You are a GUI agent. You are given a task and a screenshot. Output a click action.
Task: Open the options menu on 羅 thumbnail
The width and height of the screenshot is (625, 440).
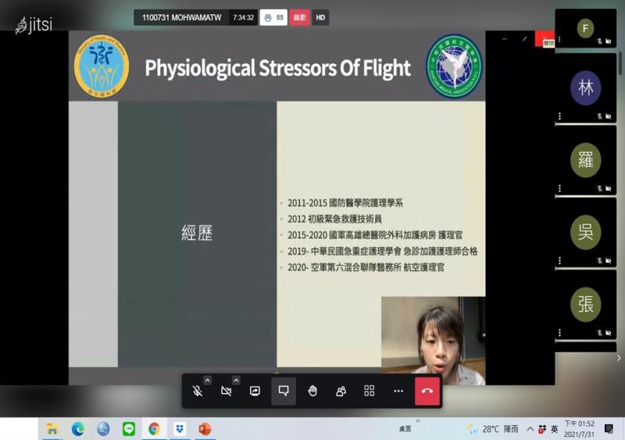pos(559,188)
